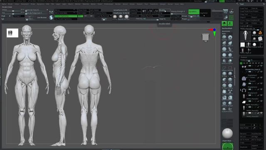The width and height of the screenshot is (266, 150).
Task: Select the Move brush icon
Action: pos(224,43)
